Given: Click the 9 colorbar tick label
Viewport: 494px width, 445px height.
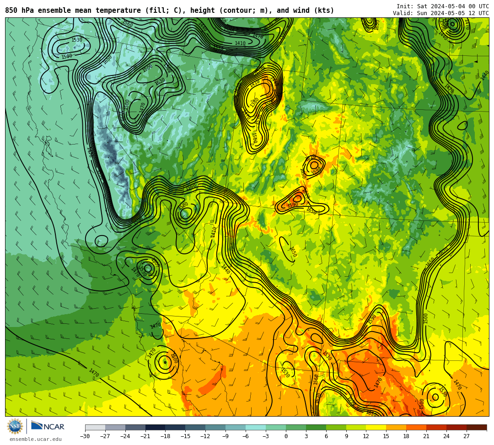Looking at the screenshot, I should (x=346, y=436).
